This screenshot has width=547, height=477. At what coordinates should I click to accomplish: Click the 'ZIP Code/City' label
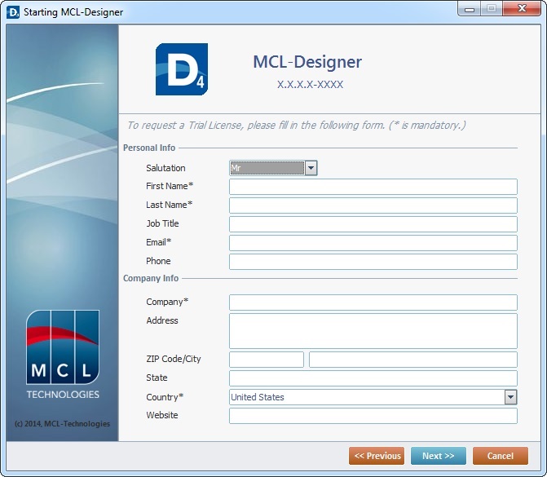[174, 359]
